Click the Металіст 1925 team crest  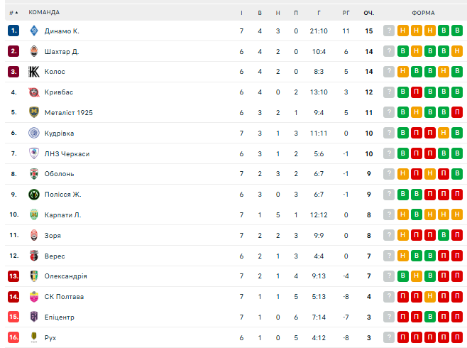tap(34, 112)
